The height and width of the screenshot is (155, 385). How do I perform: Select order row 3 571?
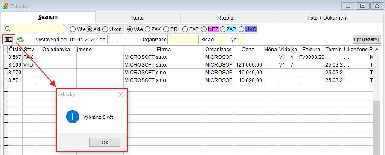[x=189, y=80]
